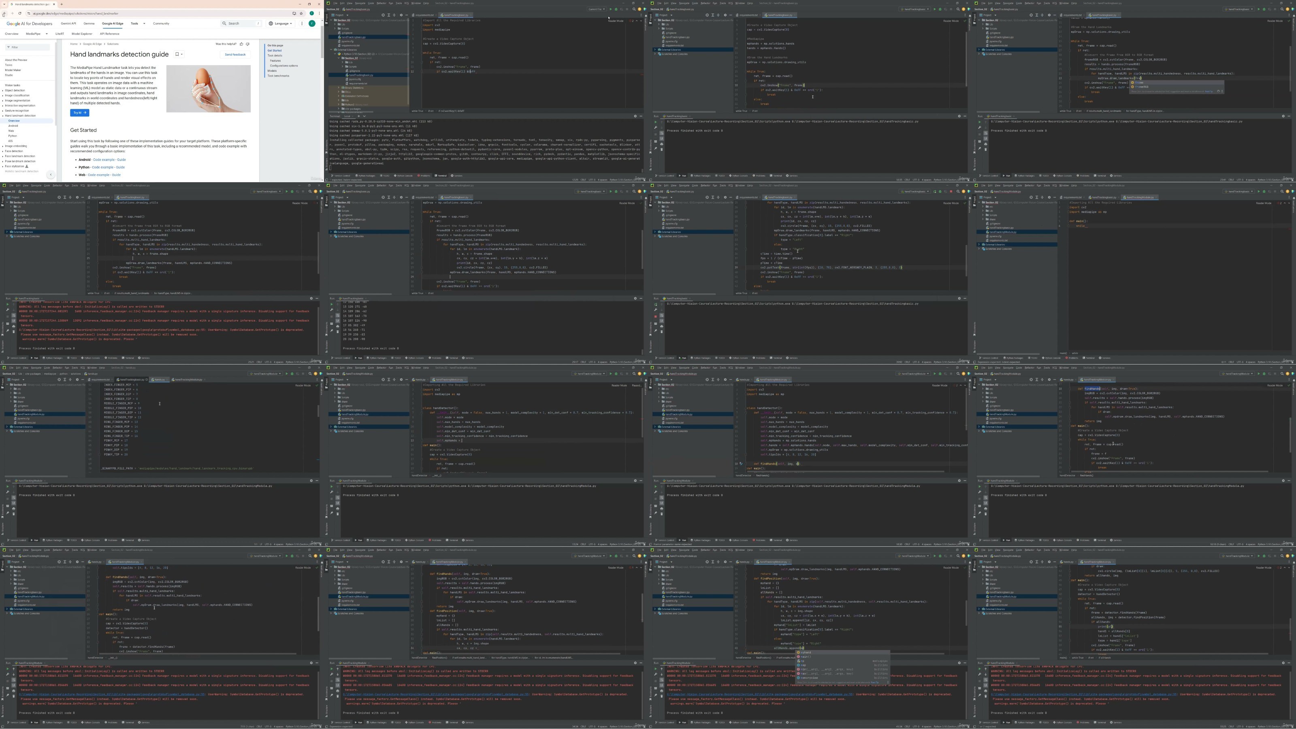Open a new browser tab with the plus icon
1296x729 pixels.
pos(62,4)
